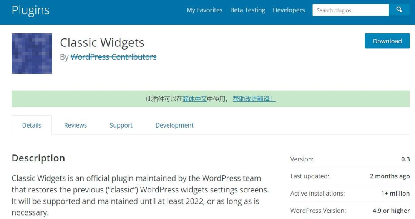This screenshot has width=415, height=219.
Task: Click the 'WordPress Version:' label
Action: coord(318,211)
